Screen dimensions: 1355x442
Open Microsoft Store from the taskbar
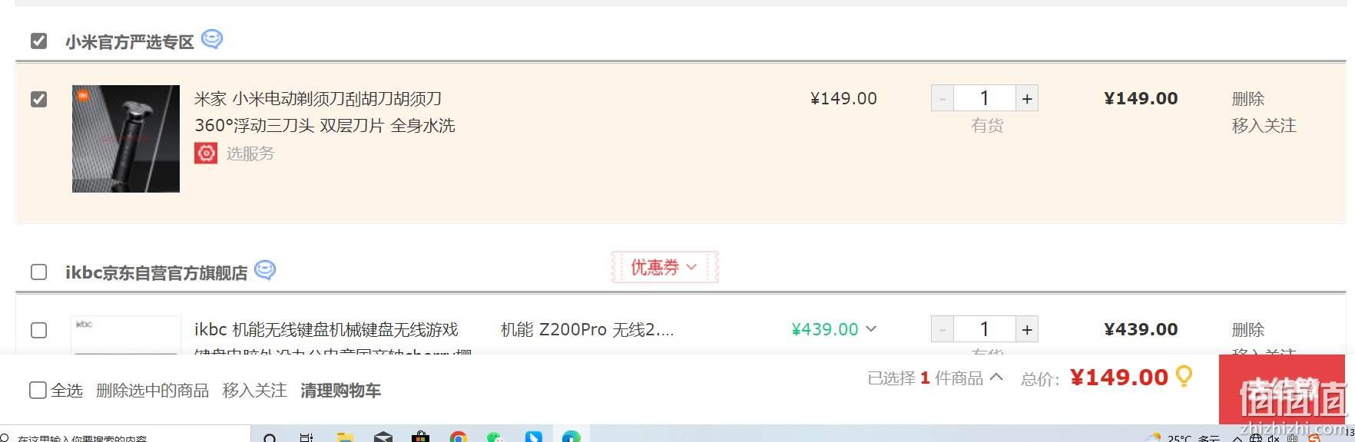click(420, 437)
